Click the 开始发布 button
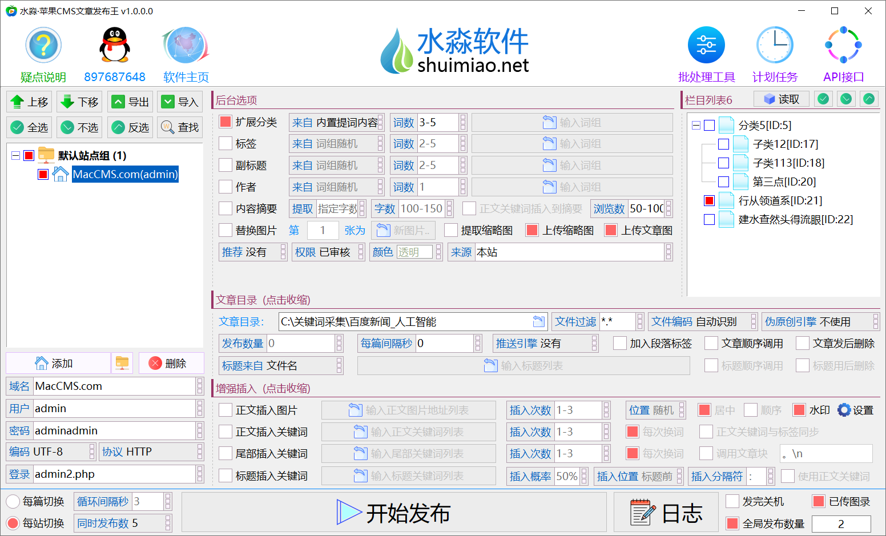 pos(394,513)
